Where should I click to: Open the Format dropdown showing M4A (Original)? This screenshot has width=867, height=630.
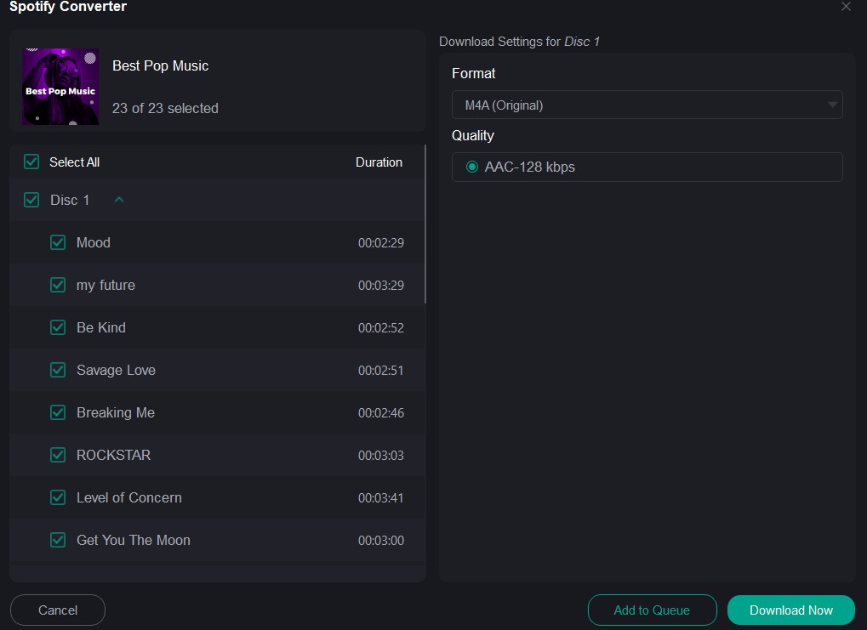click(647, 105)
